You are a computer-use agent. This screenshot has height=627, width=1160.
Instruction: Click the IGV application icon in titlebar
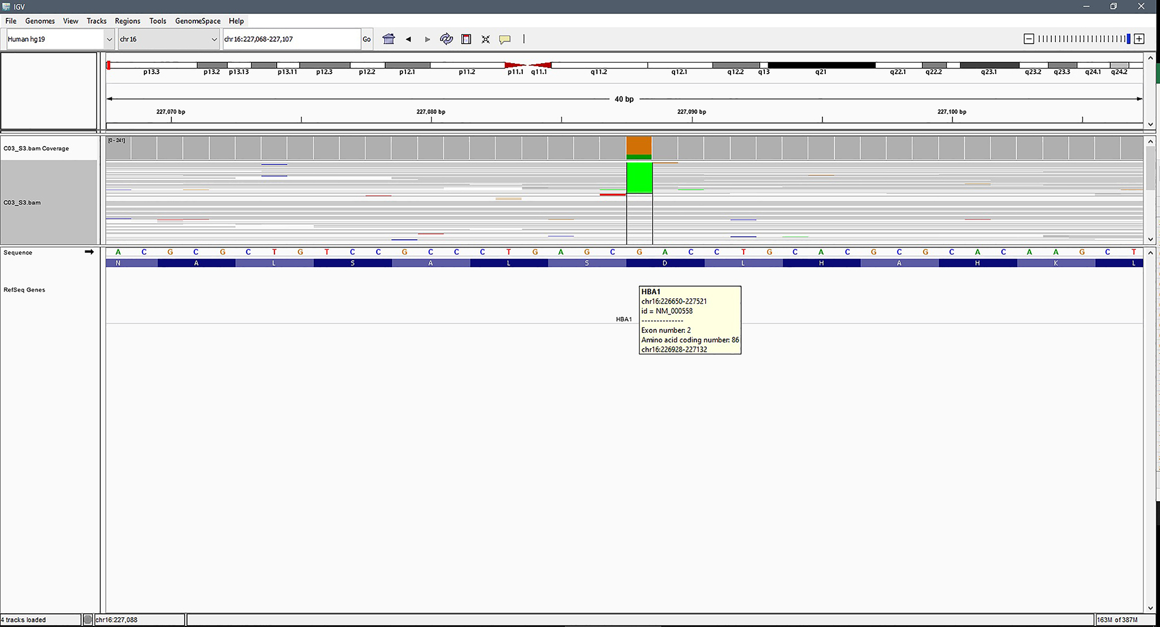[6, 6]
